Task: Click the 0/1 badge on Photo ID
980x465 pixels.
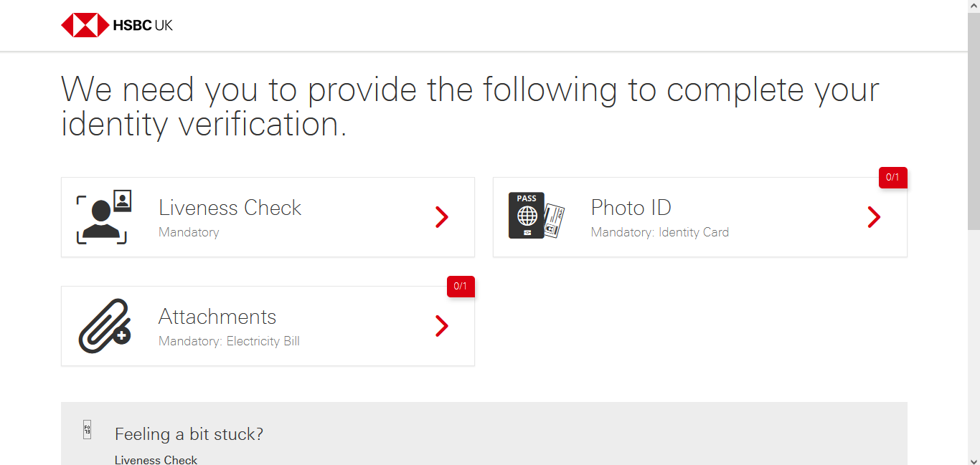Action: pos(892,177)
